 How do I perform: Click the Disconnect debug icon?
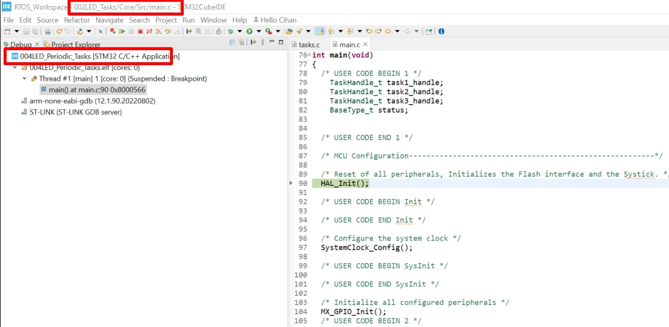point(150,31)
